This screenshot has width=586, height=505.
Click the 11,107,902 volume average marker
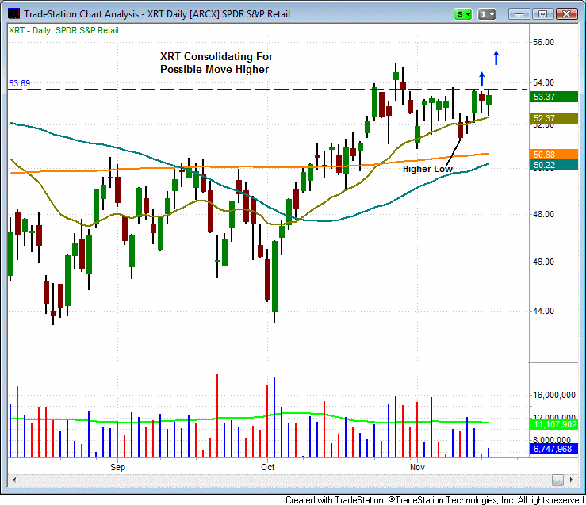(x=553, y=424)
